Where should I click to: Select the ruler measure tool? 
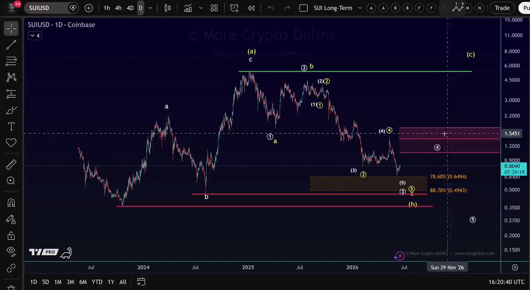(11, 165)
